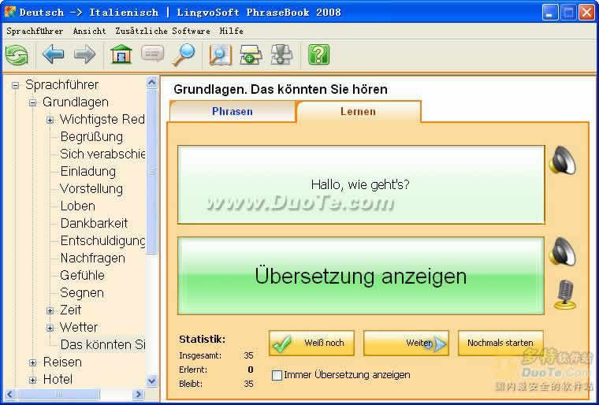This screenshot has width=599, height=405.
Task: Click the tree scroll down arrow
Action: coord(152,381)
